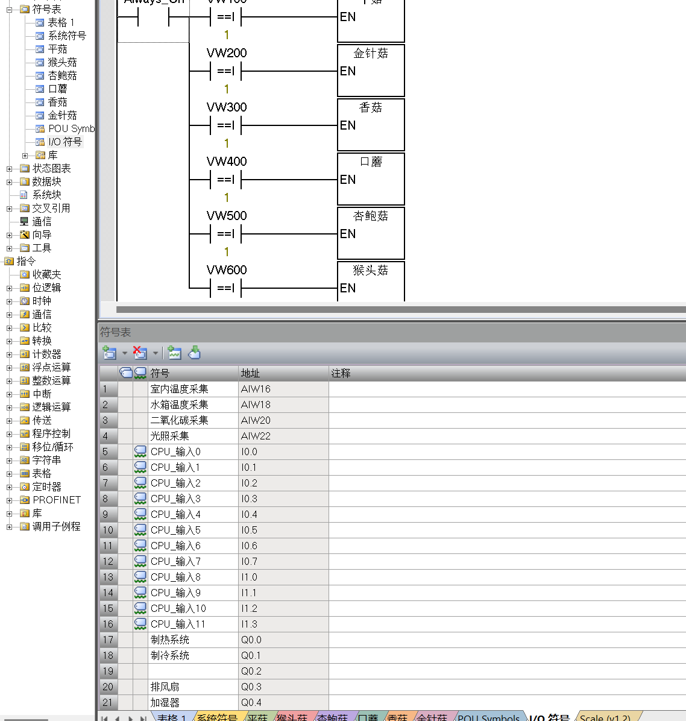
Task: Collapse the 符号表 tree node
Action: 9,10
